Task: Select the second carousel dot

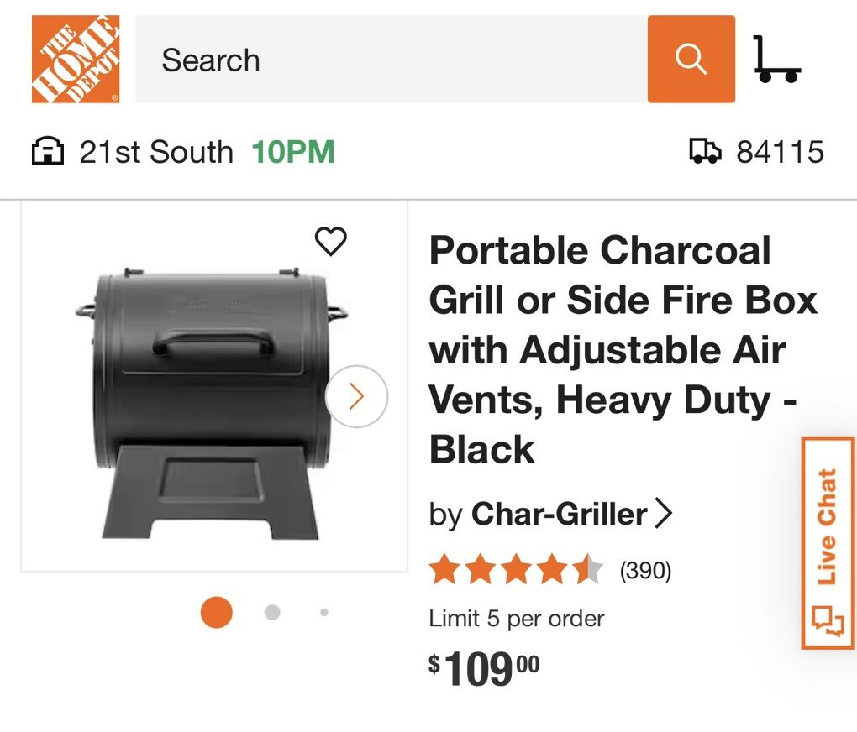Action: coord(272,612)
